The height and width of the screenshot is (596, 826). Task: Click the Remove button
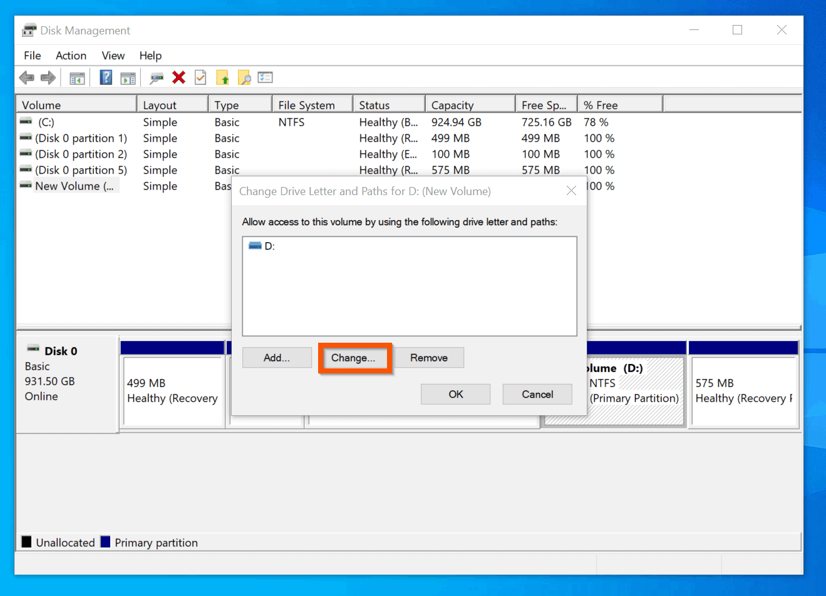click(429, 358)
